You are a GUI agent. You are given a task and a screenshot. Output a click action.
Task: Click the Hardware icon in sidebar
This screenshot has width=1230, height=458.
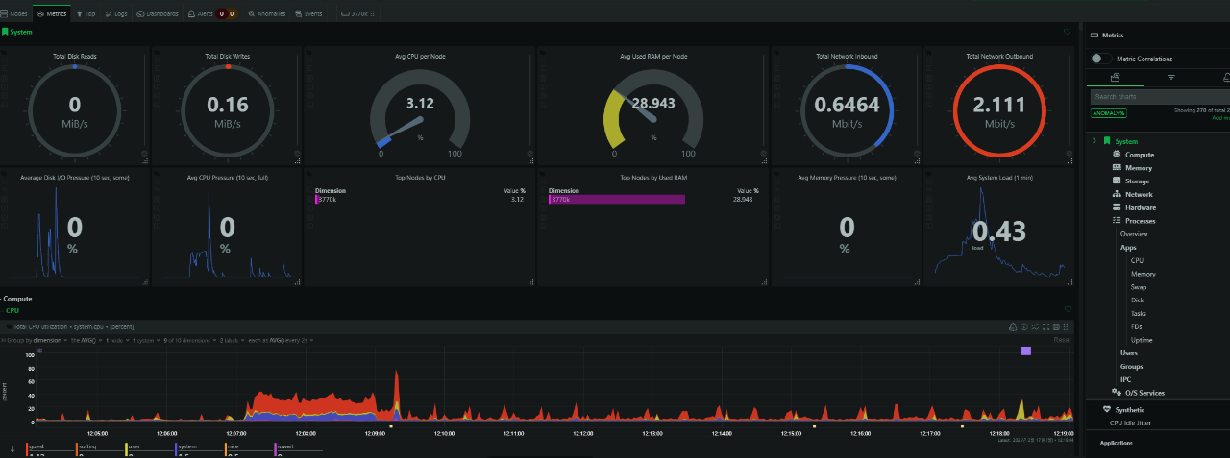click(x=1117, y=207)
